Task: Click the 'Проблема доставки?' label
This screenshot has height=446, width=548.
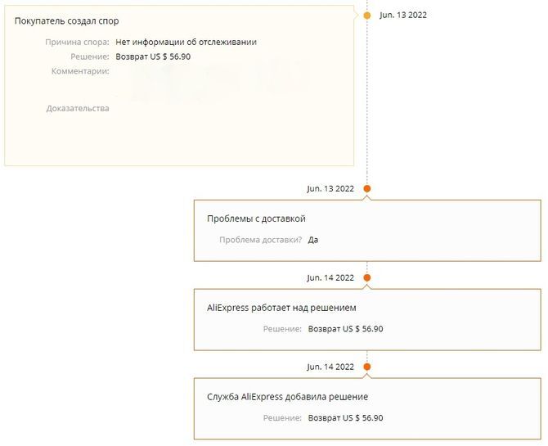Action: 260,240
